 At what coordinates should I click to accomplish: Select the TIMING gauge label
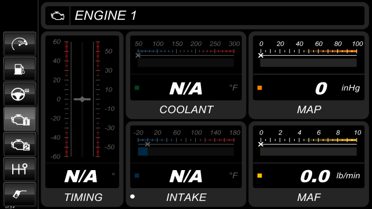[x=84, y=197]
